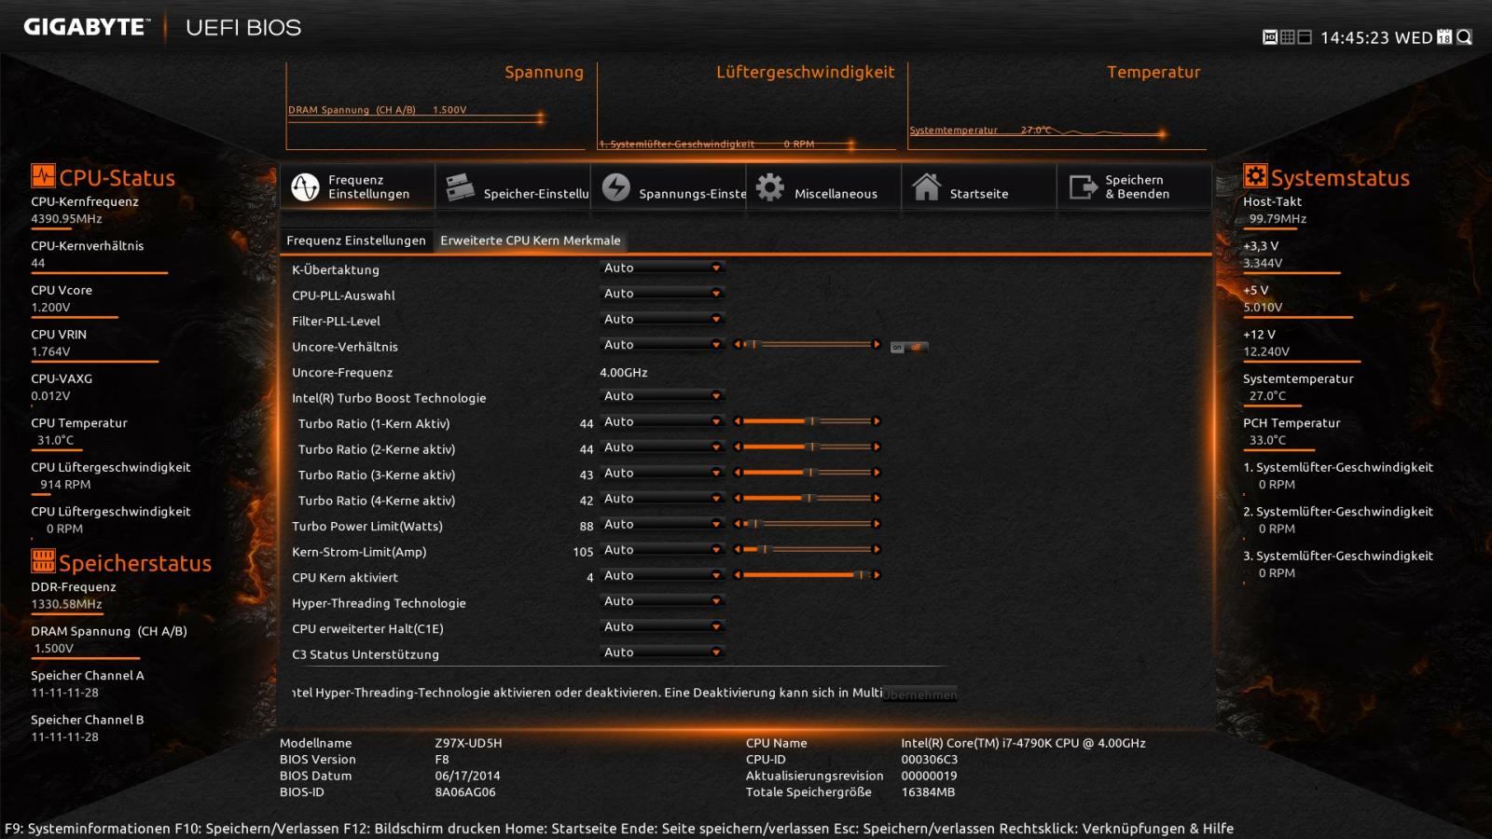Increase Uncore-Verhältnis with right arrow

pyautogui.click(x=877, y=345)
